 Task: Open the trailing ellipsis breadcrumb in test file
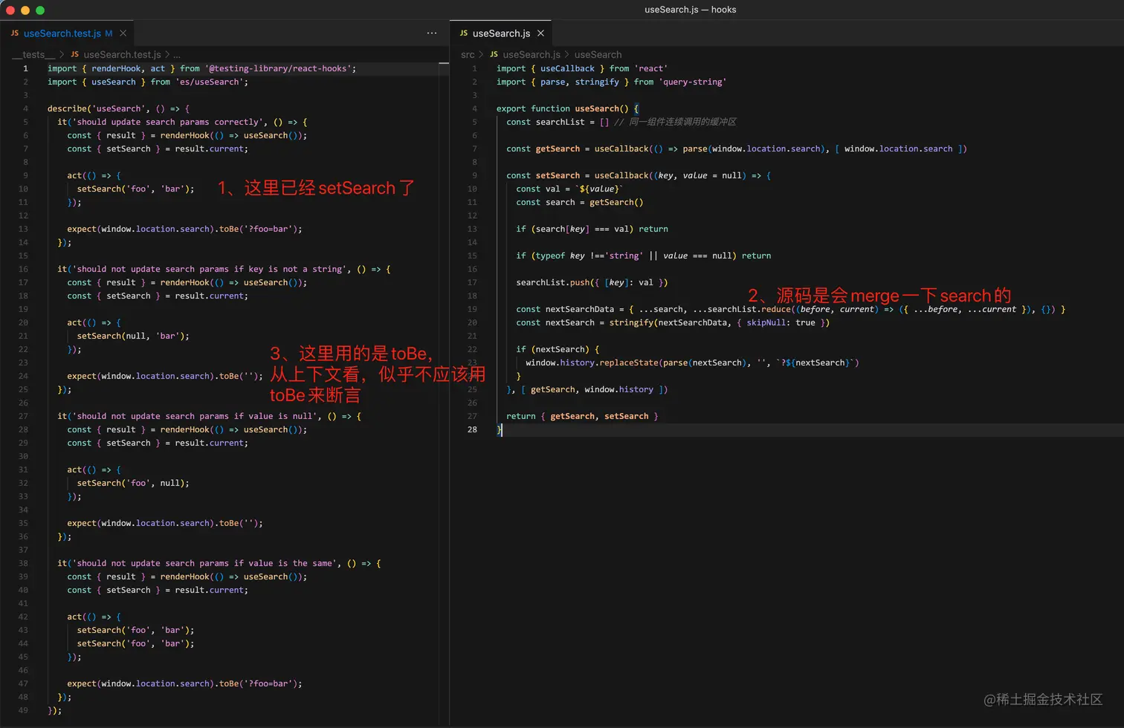point(177,54)
